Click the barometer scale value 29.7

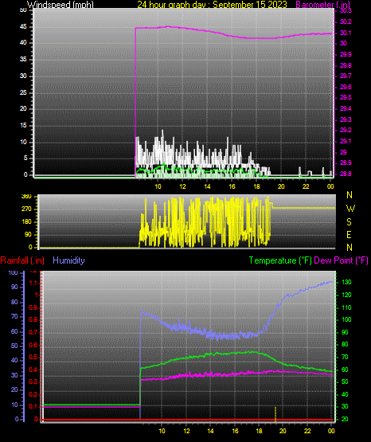pos(346,76)
